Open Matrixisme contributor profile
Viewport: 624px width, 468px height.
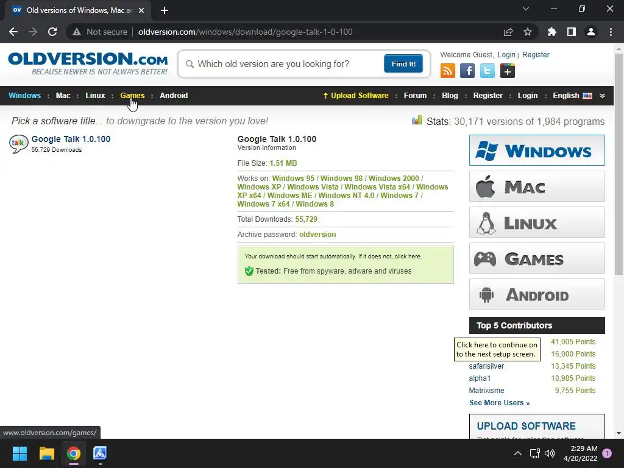(x=486, y=391)
